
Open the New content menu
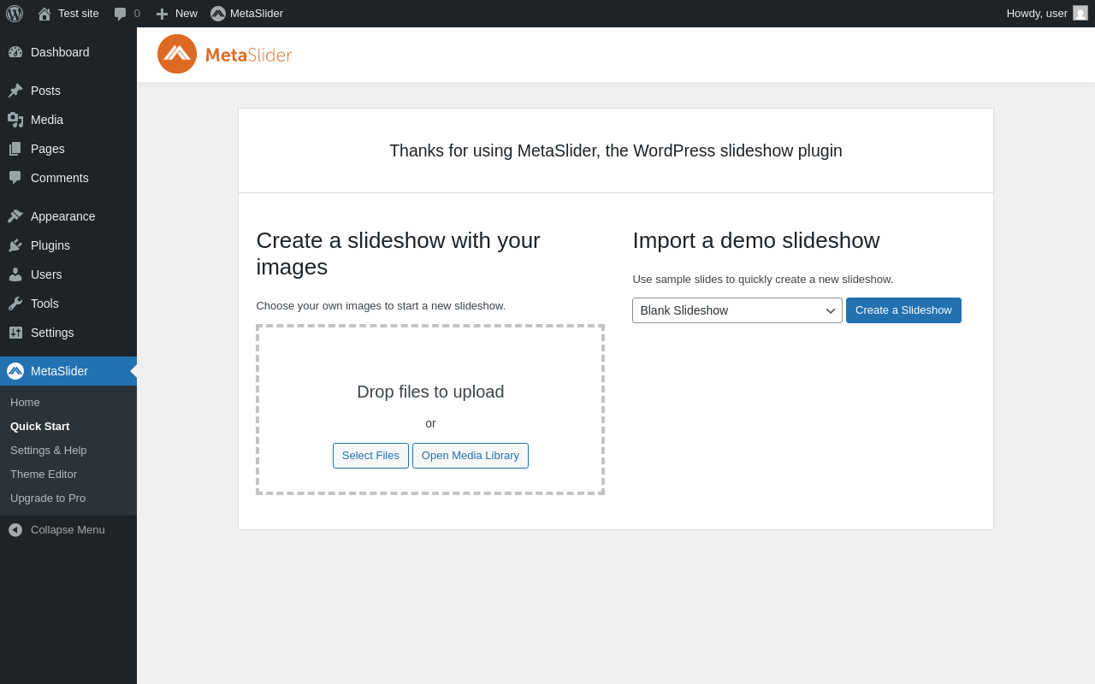tap(176, 14)
